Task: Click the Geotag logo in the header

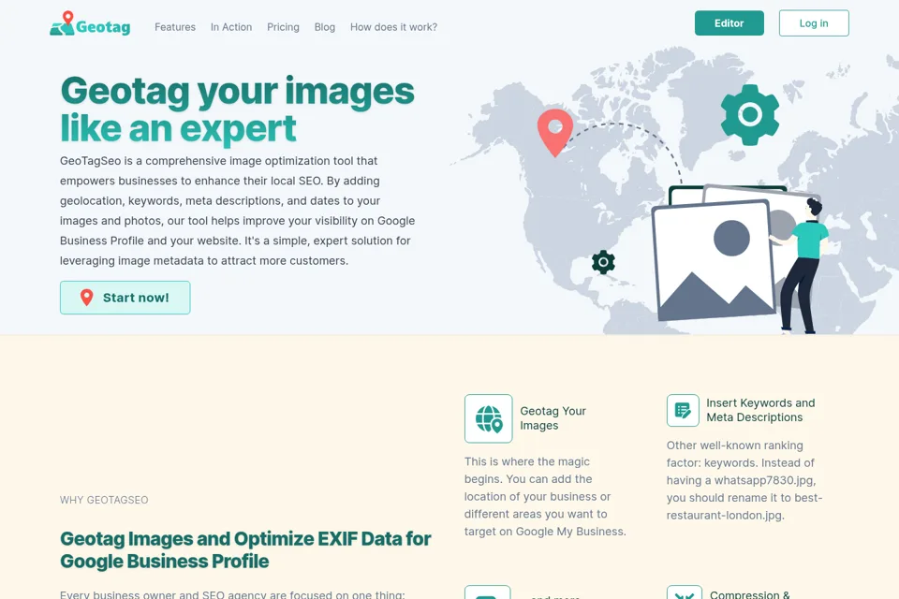Action: (90, 23)
